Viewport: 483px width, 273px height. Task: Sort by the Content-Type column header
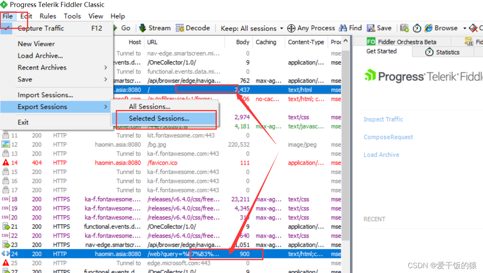tap(307, 42)
